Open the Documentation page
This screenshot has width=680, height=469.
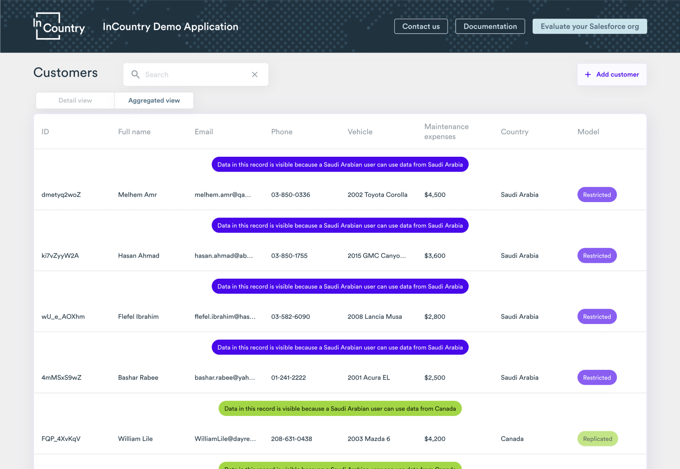(490, 26)
